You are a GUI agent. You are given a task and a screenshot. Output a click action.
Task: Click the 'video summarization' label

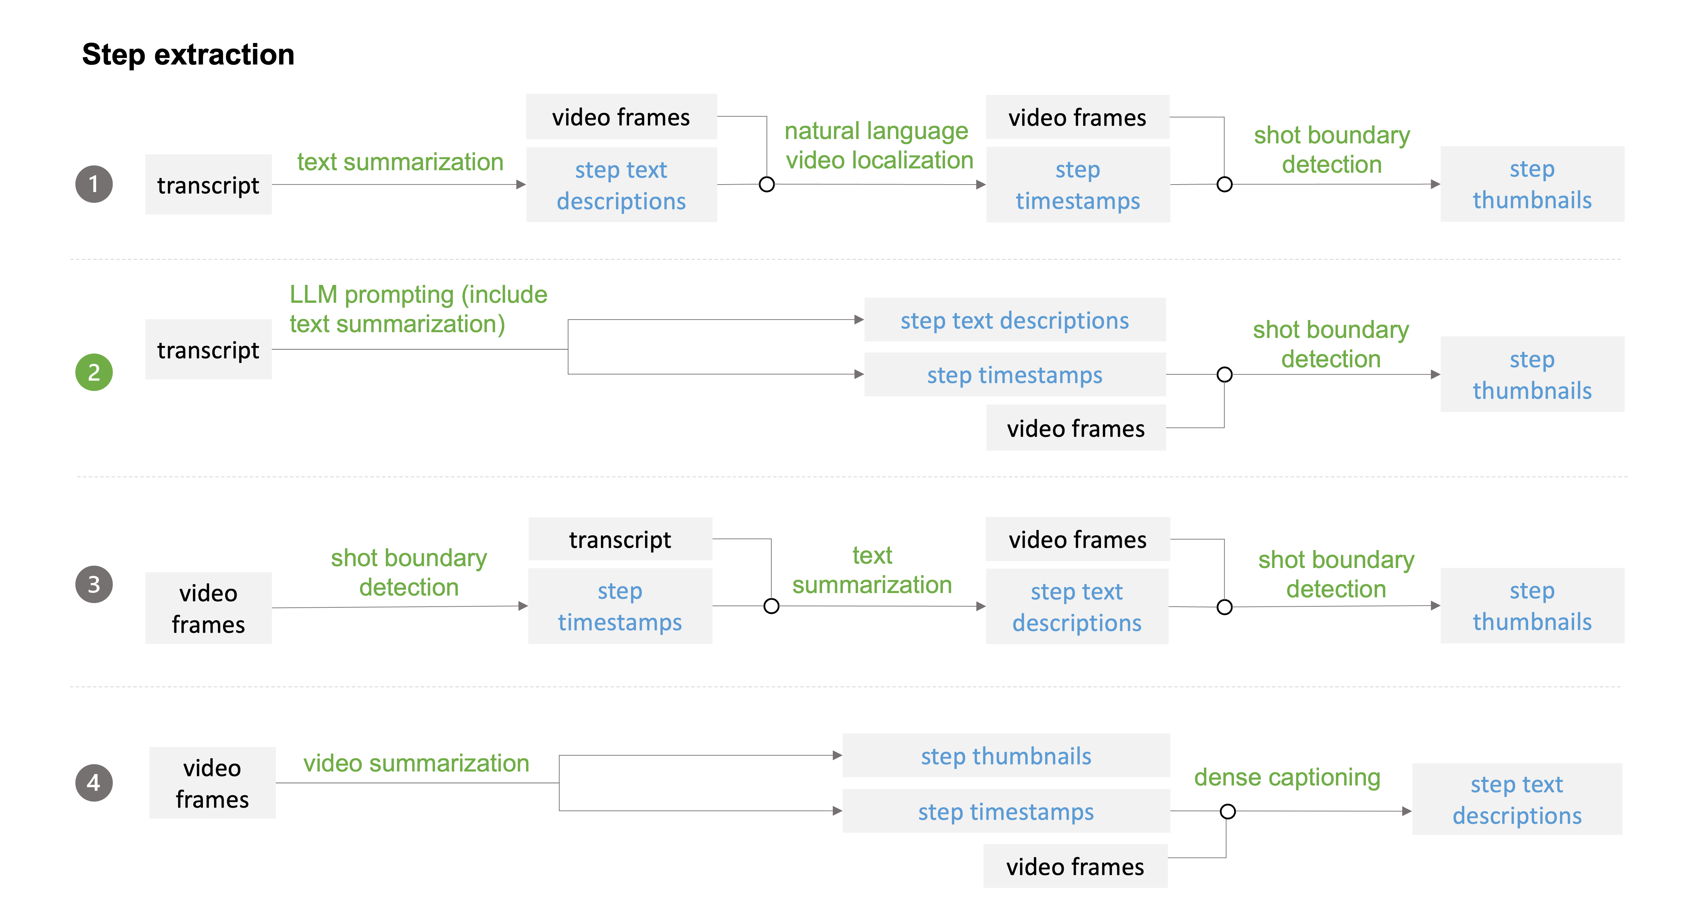coord(416,763)
